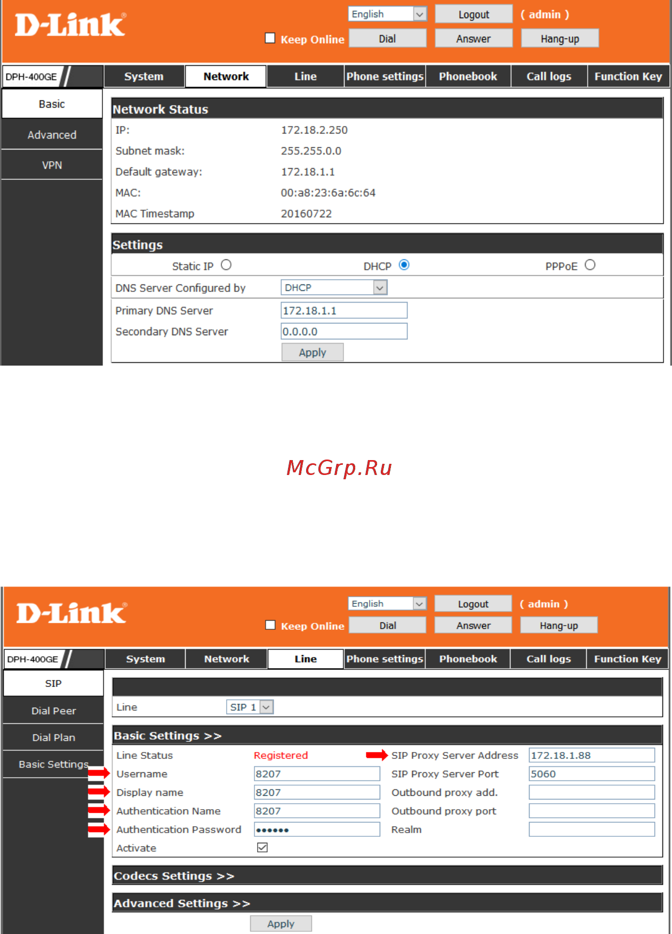Open the English language dropdown in top header
The height and width of the screenshot is (934, 672).
[388, 14]
